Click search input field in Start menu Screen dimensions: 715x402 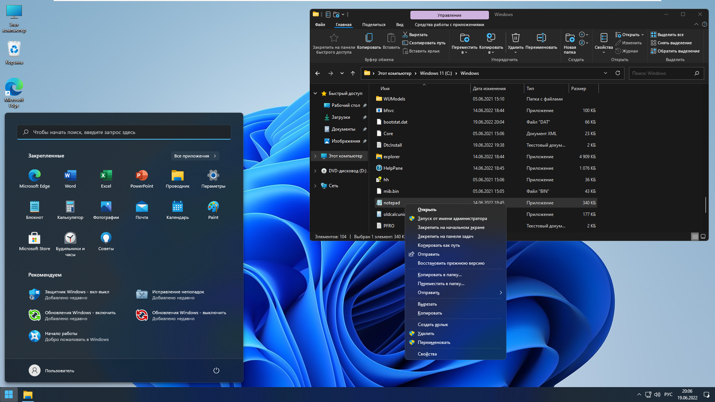pos(124,131)
